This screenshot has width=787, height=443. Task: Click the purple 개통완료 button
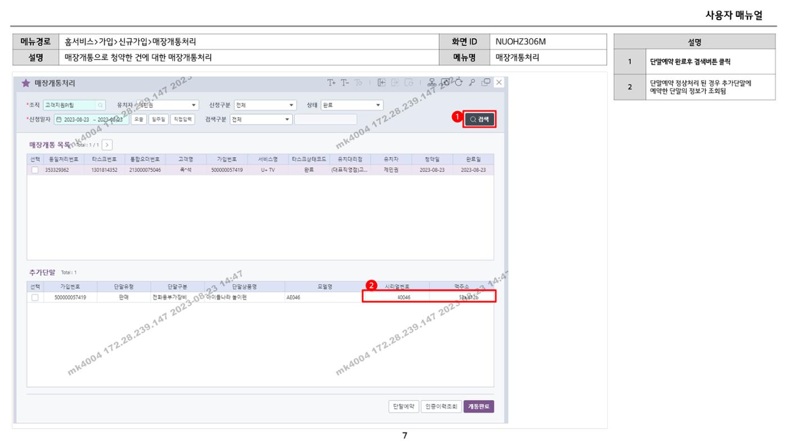(x=479, y=406)
